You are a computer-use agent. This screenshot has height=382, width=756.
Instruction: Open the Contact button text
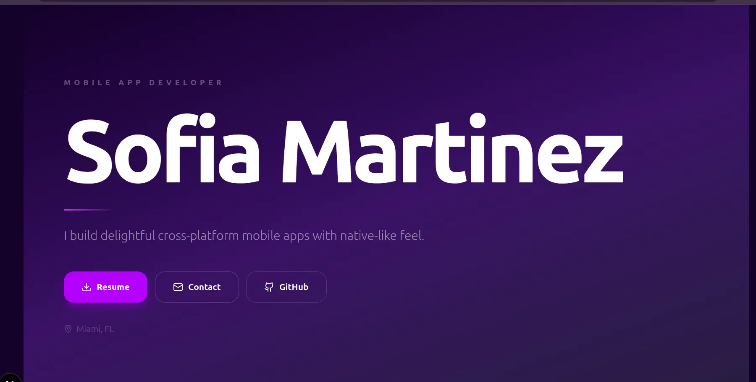coord(204,287)
